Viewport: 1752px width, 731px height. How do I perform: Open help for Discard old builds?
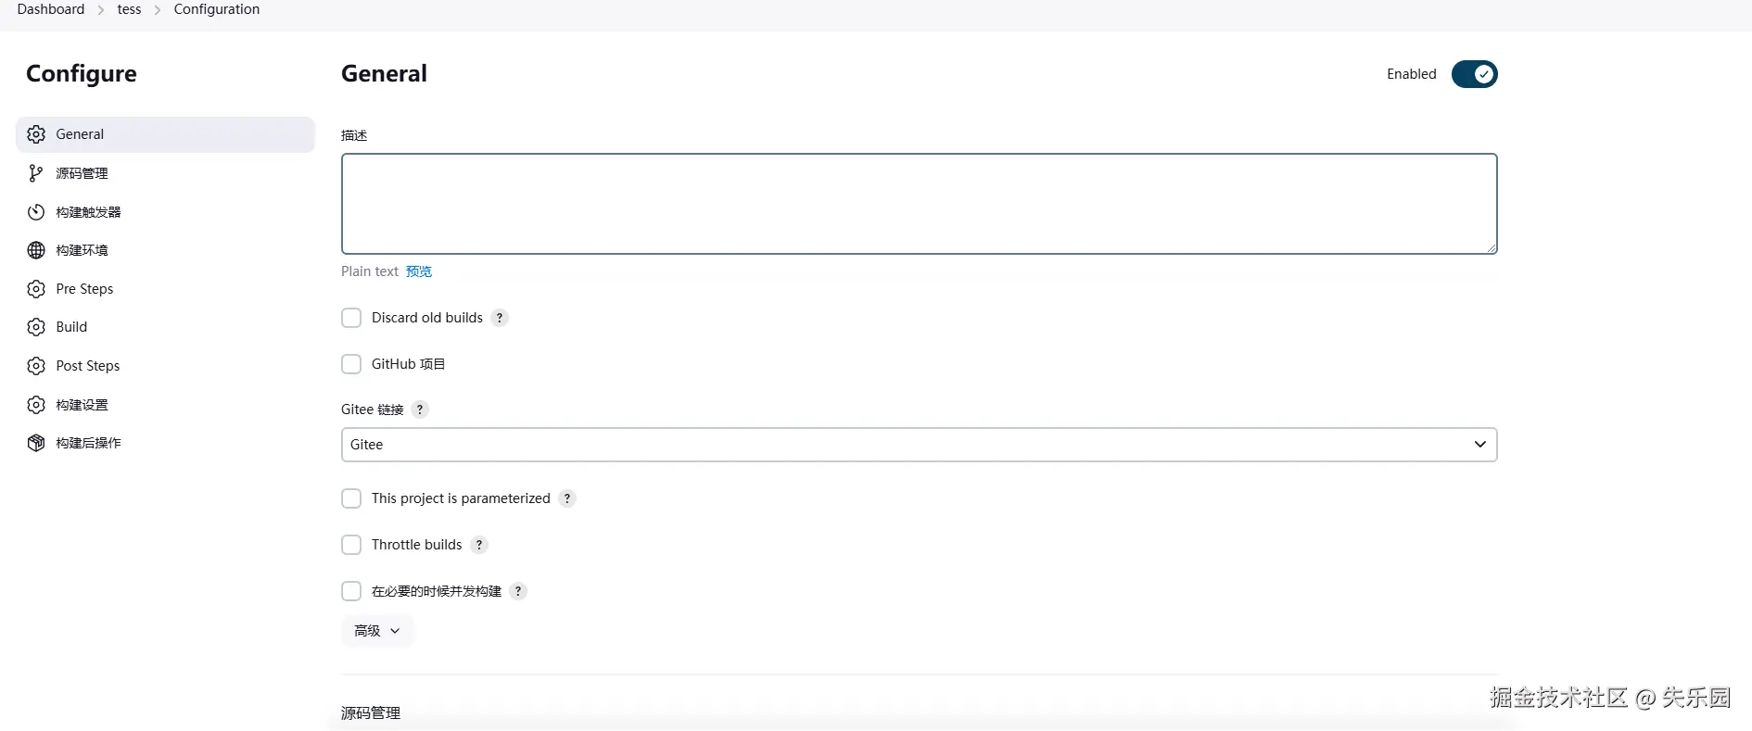(500, 318)
